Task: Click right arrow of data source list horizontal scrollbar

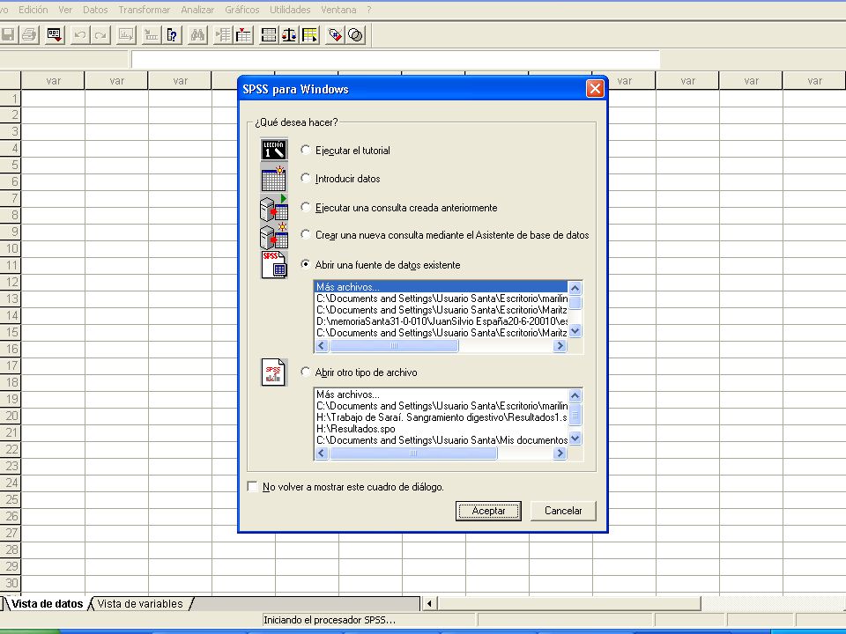Action: pos(560,345)
